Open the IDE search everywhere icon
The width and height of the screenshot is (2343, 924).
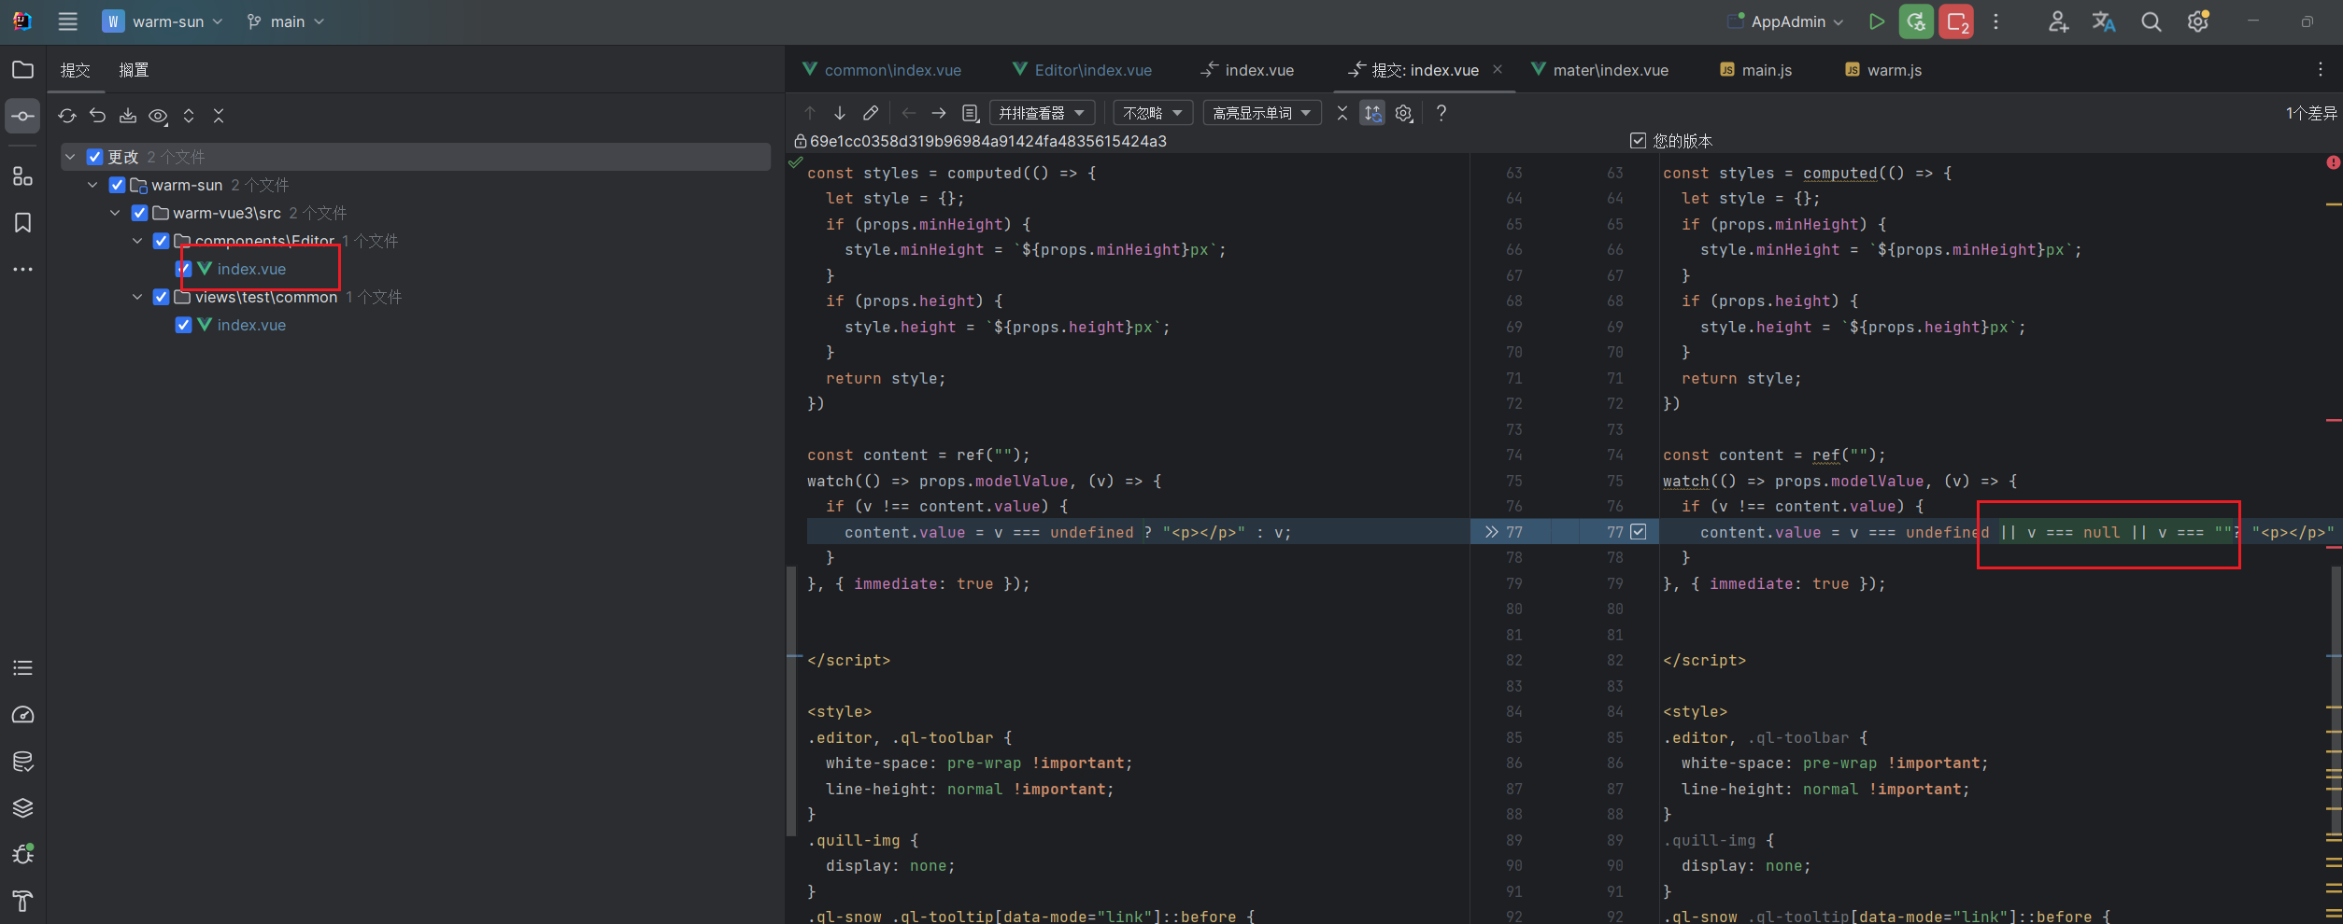[x=2151, y=21]
